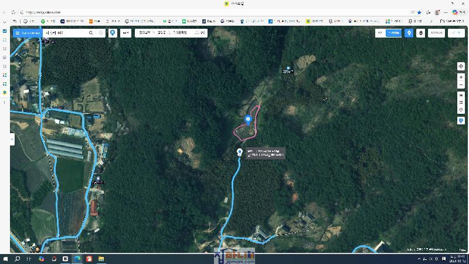The width and height of the screenshot is (469, 264).
Task: Click the button right of the layers icon
Action: (x=436, y=33)
